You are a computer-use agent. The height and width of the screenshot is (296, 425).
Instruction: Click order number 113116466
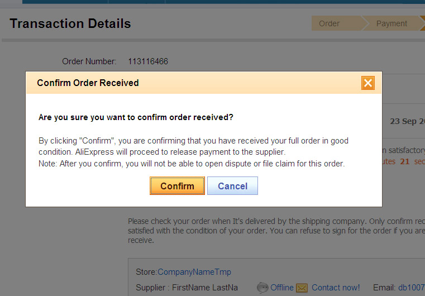tap(148, 61)
